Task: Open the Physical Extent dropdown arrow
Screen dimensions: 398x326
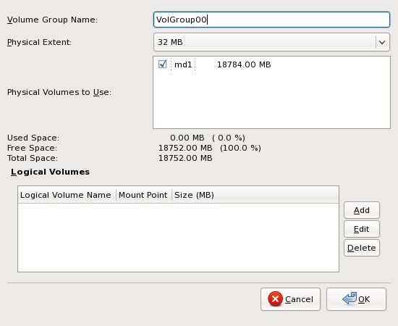Action: pyautogui.click(x=382, y=42)
